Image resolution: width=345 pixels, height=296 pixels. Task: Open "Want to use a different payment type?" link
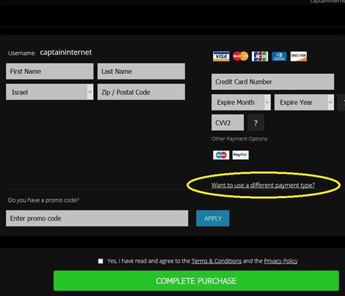263,185
